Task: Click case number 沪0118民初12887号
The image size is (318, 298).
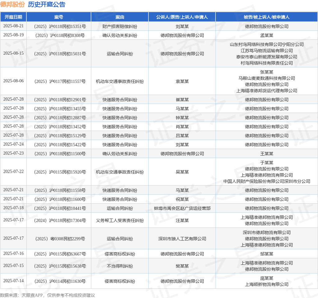Action: click(x=60, y=118)
